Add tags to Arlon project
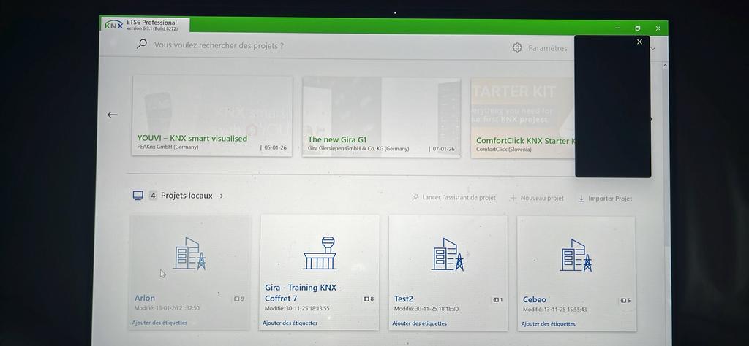Screen dimensions: 749x346 pos(159,323)
